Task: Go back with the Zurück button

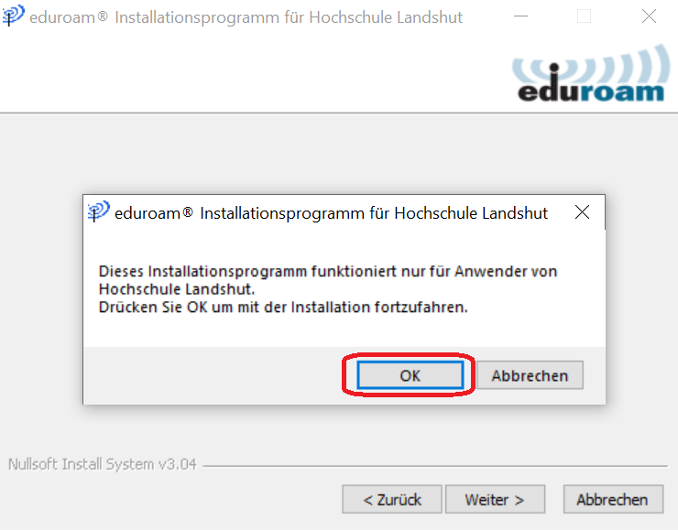Action: coord(392,499)
